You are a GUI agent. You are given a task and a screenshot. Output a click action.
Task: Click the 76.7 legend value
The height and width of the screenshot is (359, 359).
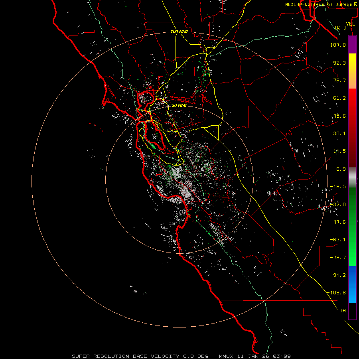339,80
